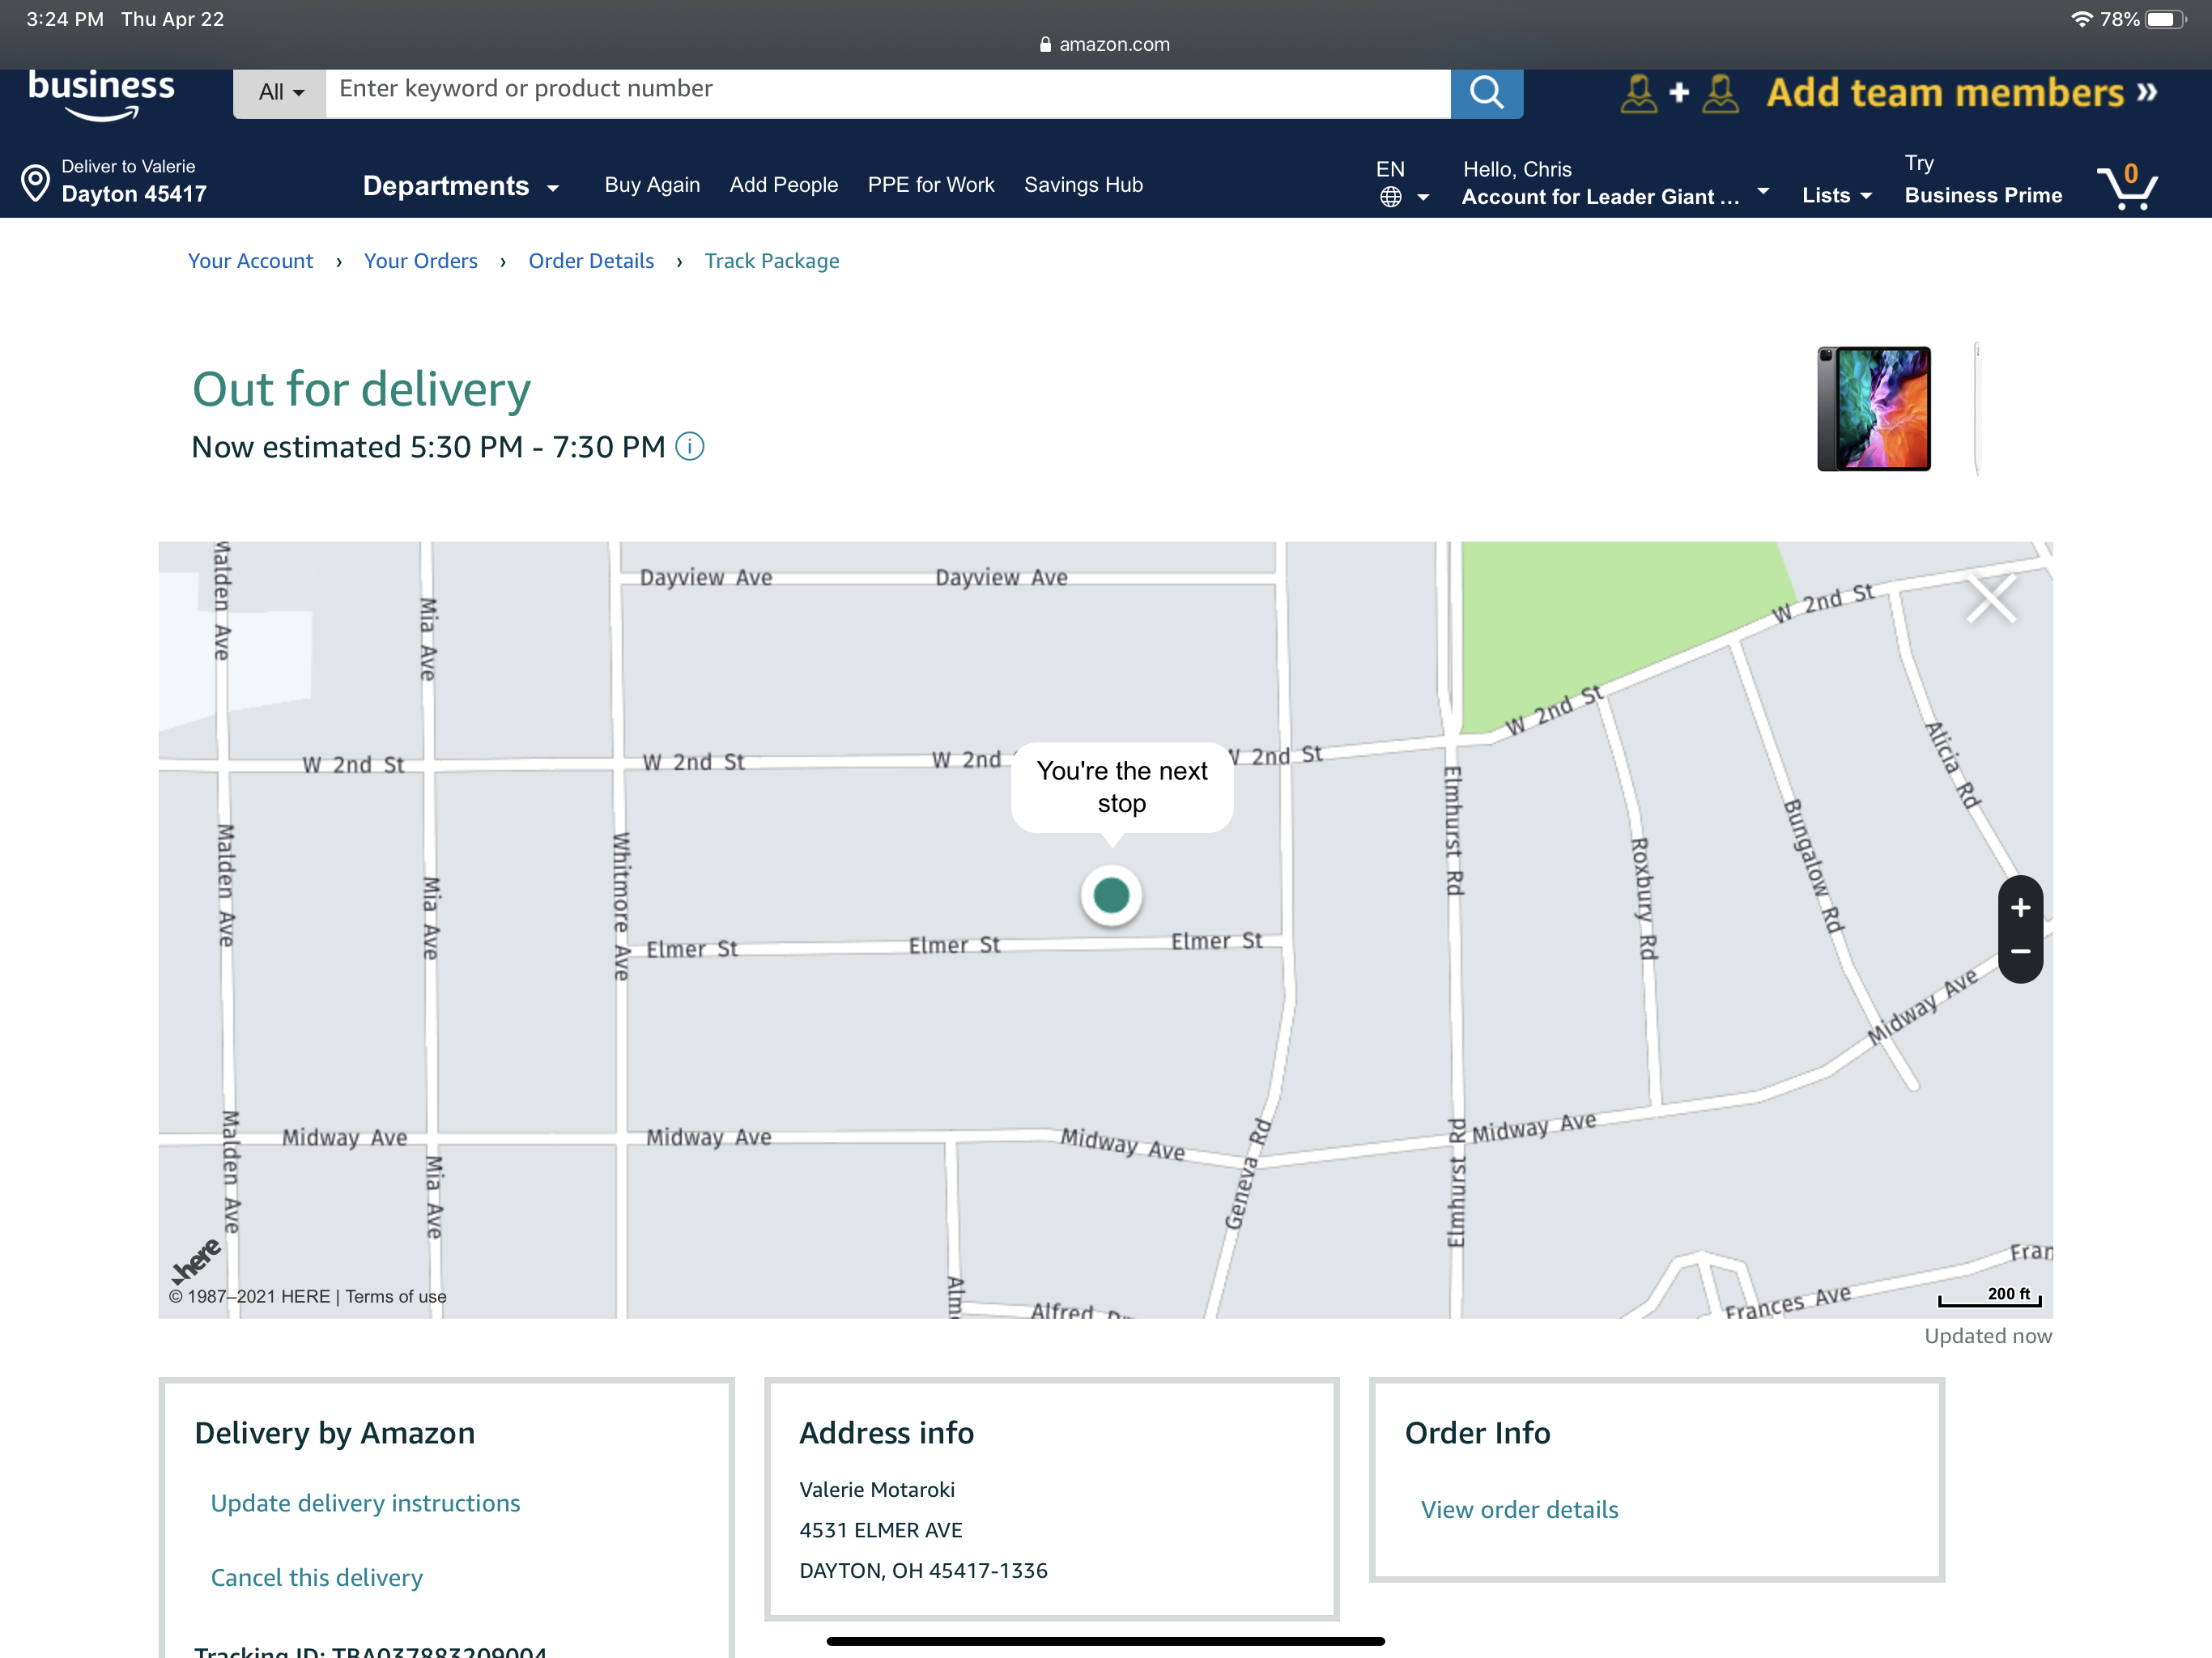Screen dimensions: 2212x1658
Task: Click the Updated now text
Action: pyautogui.click(x=1987, y=1336)
